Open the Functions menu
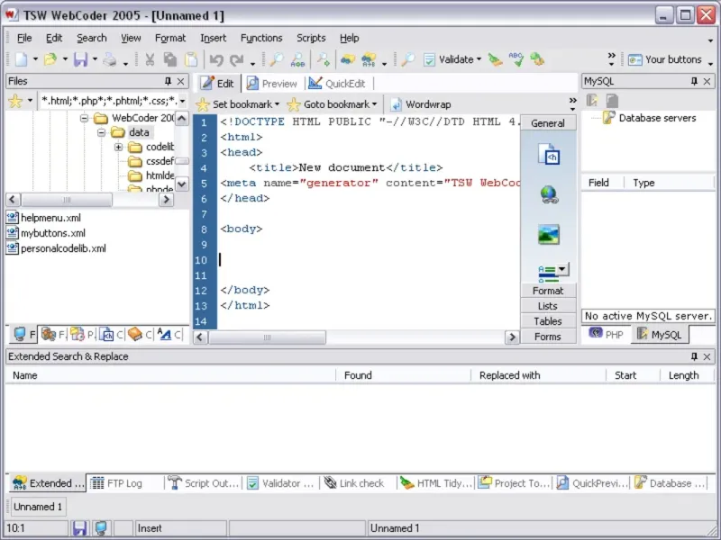Image resolution: width=721 pixels, height=540 pixels. point(261,38)
